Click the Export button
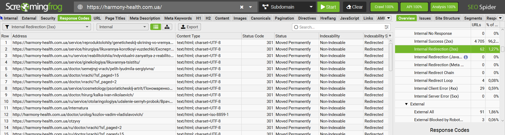 pyautogui.click(x=189, y=27)
